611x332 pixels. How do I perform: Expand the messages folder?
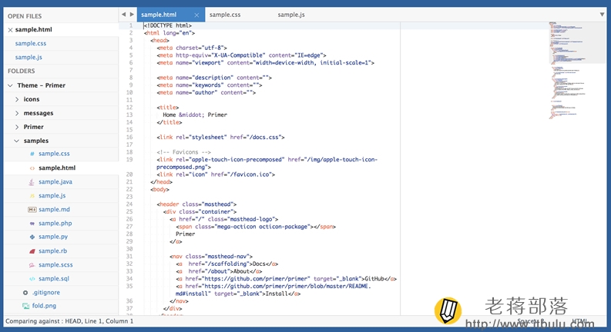[x=17, y=113]
